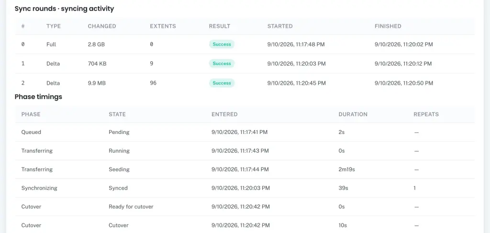The width and height of the screenshot is (490, 233).
Task: Click the FINISHED column header
Action: pos(388,26)
